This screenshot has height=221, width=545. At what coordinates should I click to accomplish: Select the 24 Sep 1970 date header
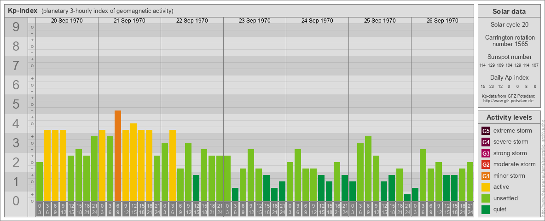click(x=317, y=21)
